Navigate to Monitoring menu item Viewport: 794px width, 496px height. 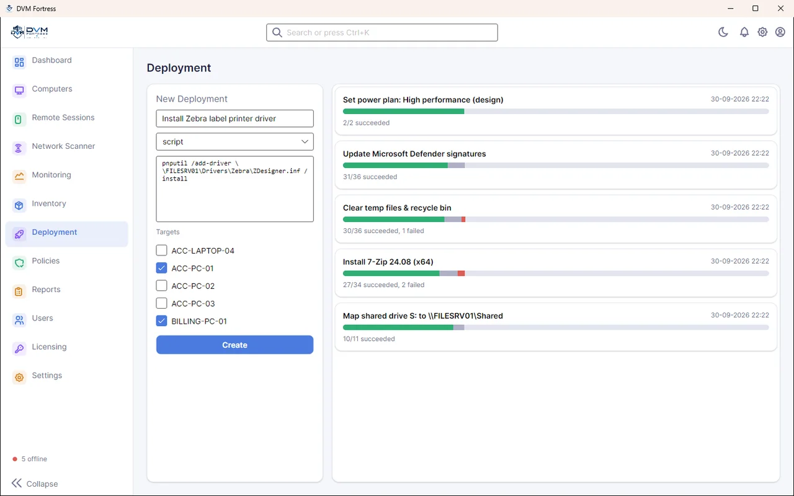66,175
